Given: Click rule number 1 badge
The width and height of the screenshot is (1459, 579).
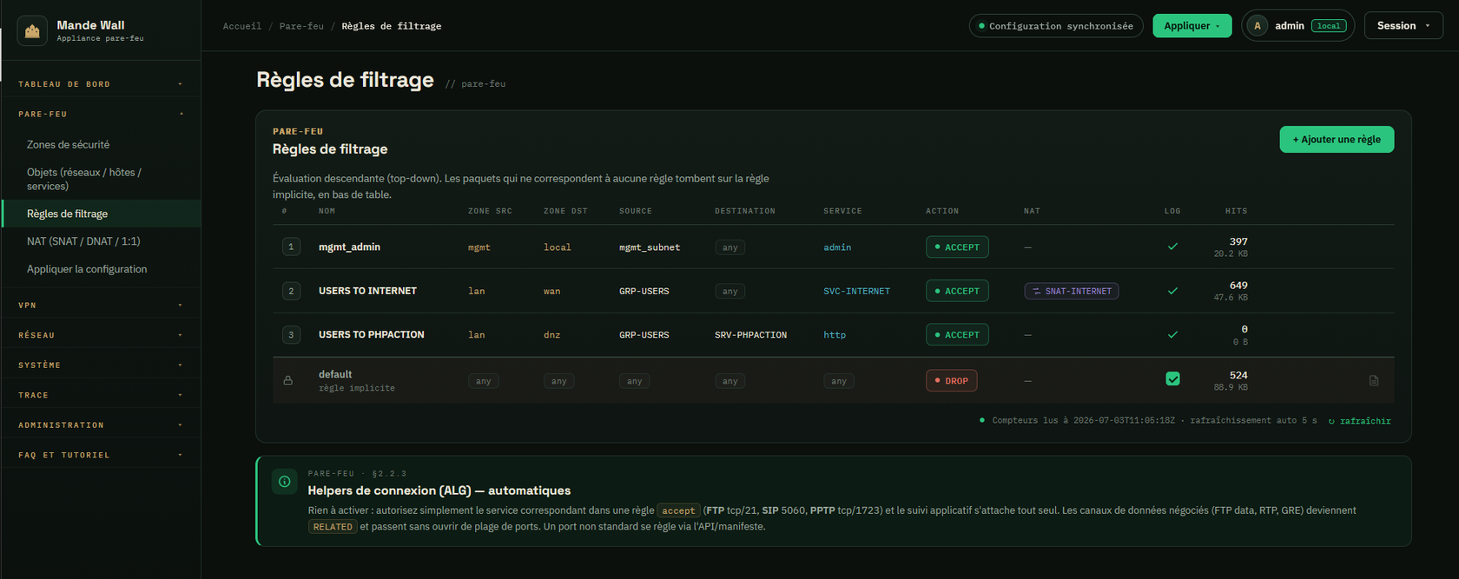Looking at the screenshot, I should (x=291, y=247).
